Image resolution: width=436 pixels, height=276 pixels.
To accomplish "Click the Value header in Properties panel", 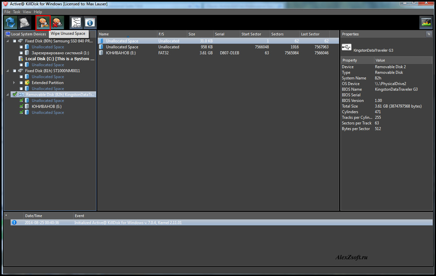I will click(x=403, y=60).
